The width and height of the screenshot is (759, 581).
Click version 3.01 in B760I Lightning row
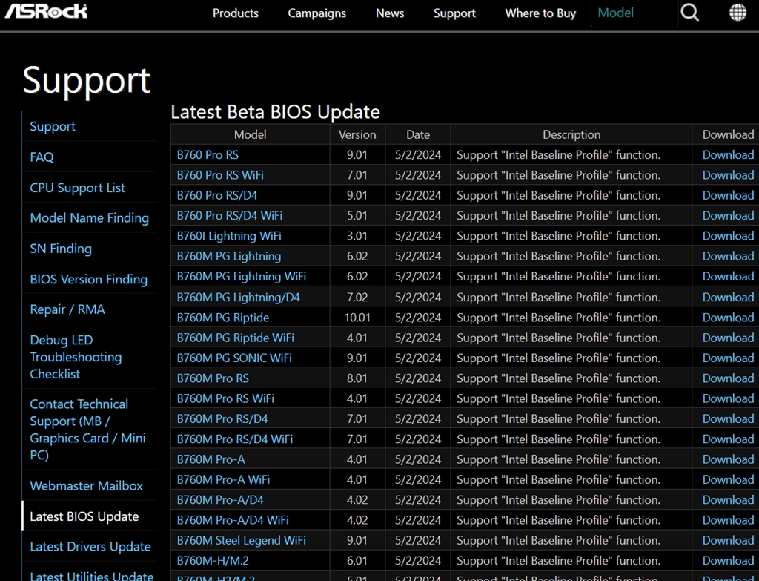pyautogui.click(x=357, y=236)
